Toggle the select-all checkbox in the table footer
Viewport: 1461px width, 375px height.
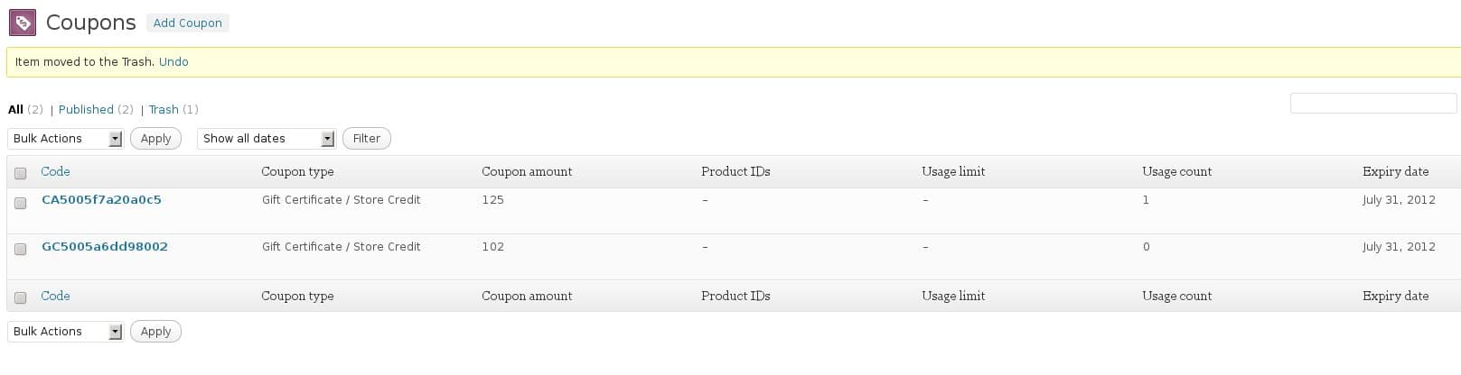[20, 297]
